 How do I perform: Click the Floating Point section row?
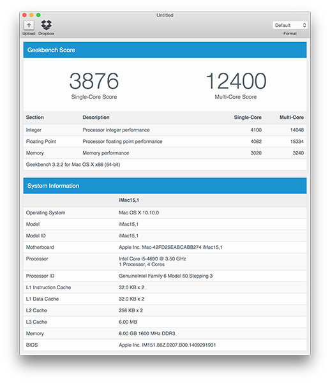click(x=165, y=142)
